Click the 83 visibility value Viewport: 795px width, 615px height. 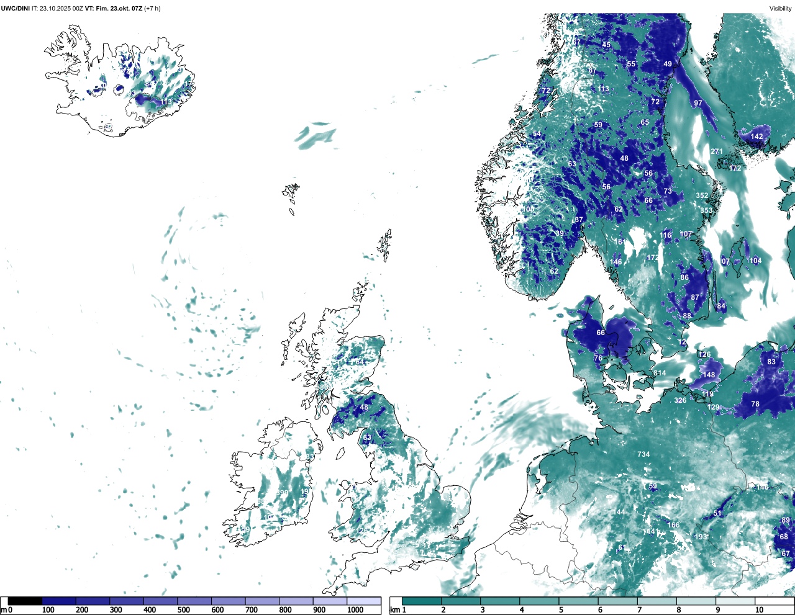tap(771, 362)
